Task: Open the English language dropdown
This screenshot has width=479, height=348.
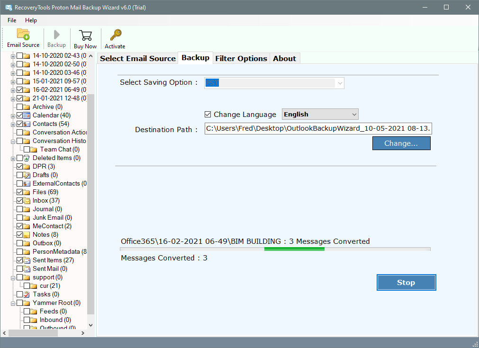Action: pos(320,115)
